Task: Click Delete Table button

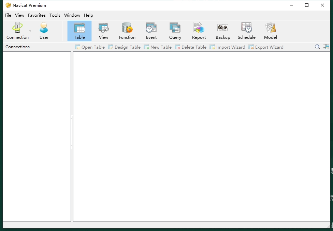Action: pyautogui.click(x=190, y=47)
